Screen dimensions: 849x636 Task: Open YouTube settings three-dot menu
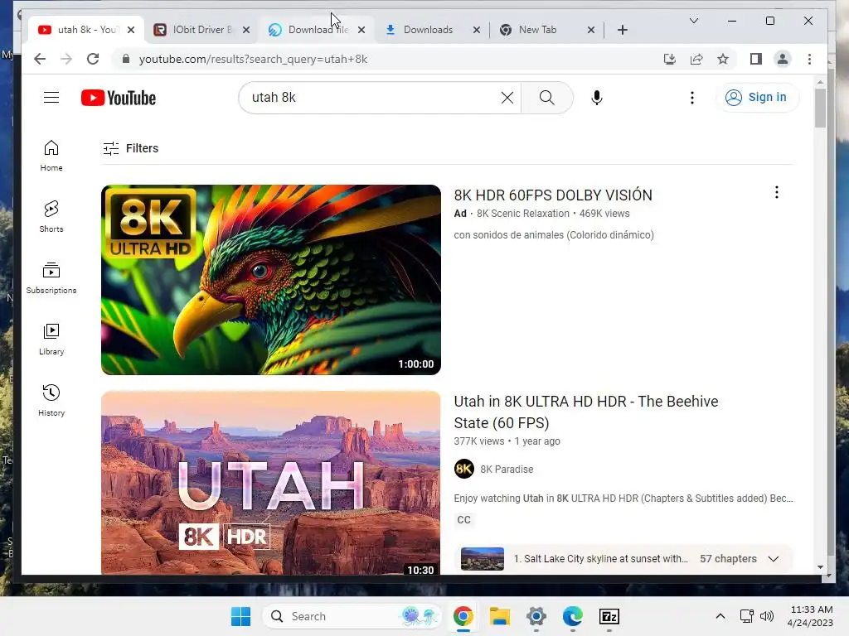(x=692, y=98)
